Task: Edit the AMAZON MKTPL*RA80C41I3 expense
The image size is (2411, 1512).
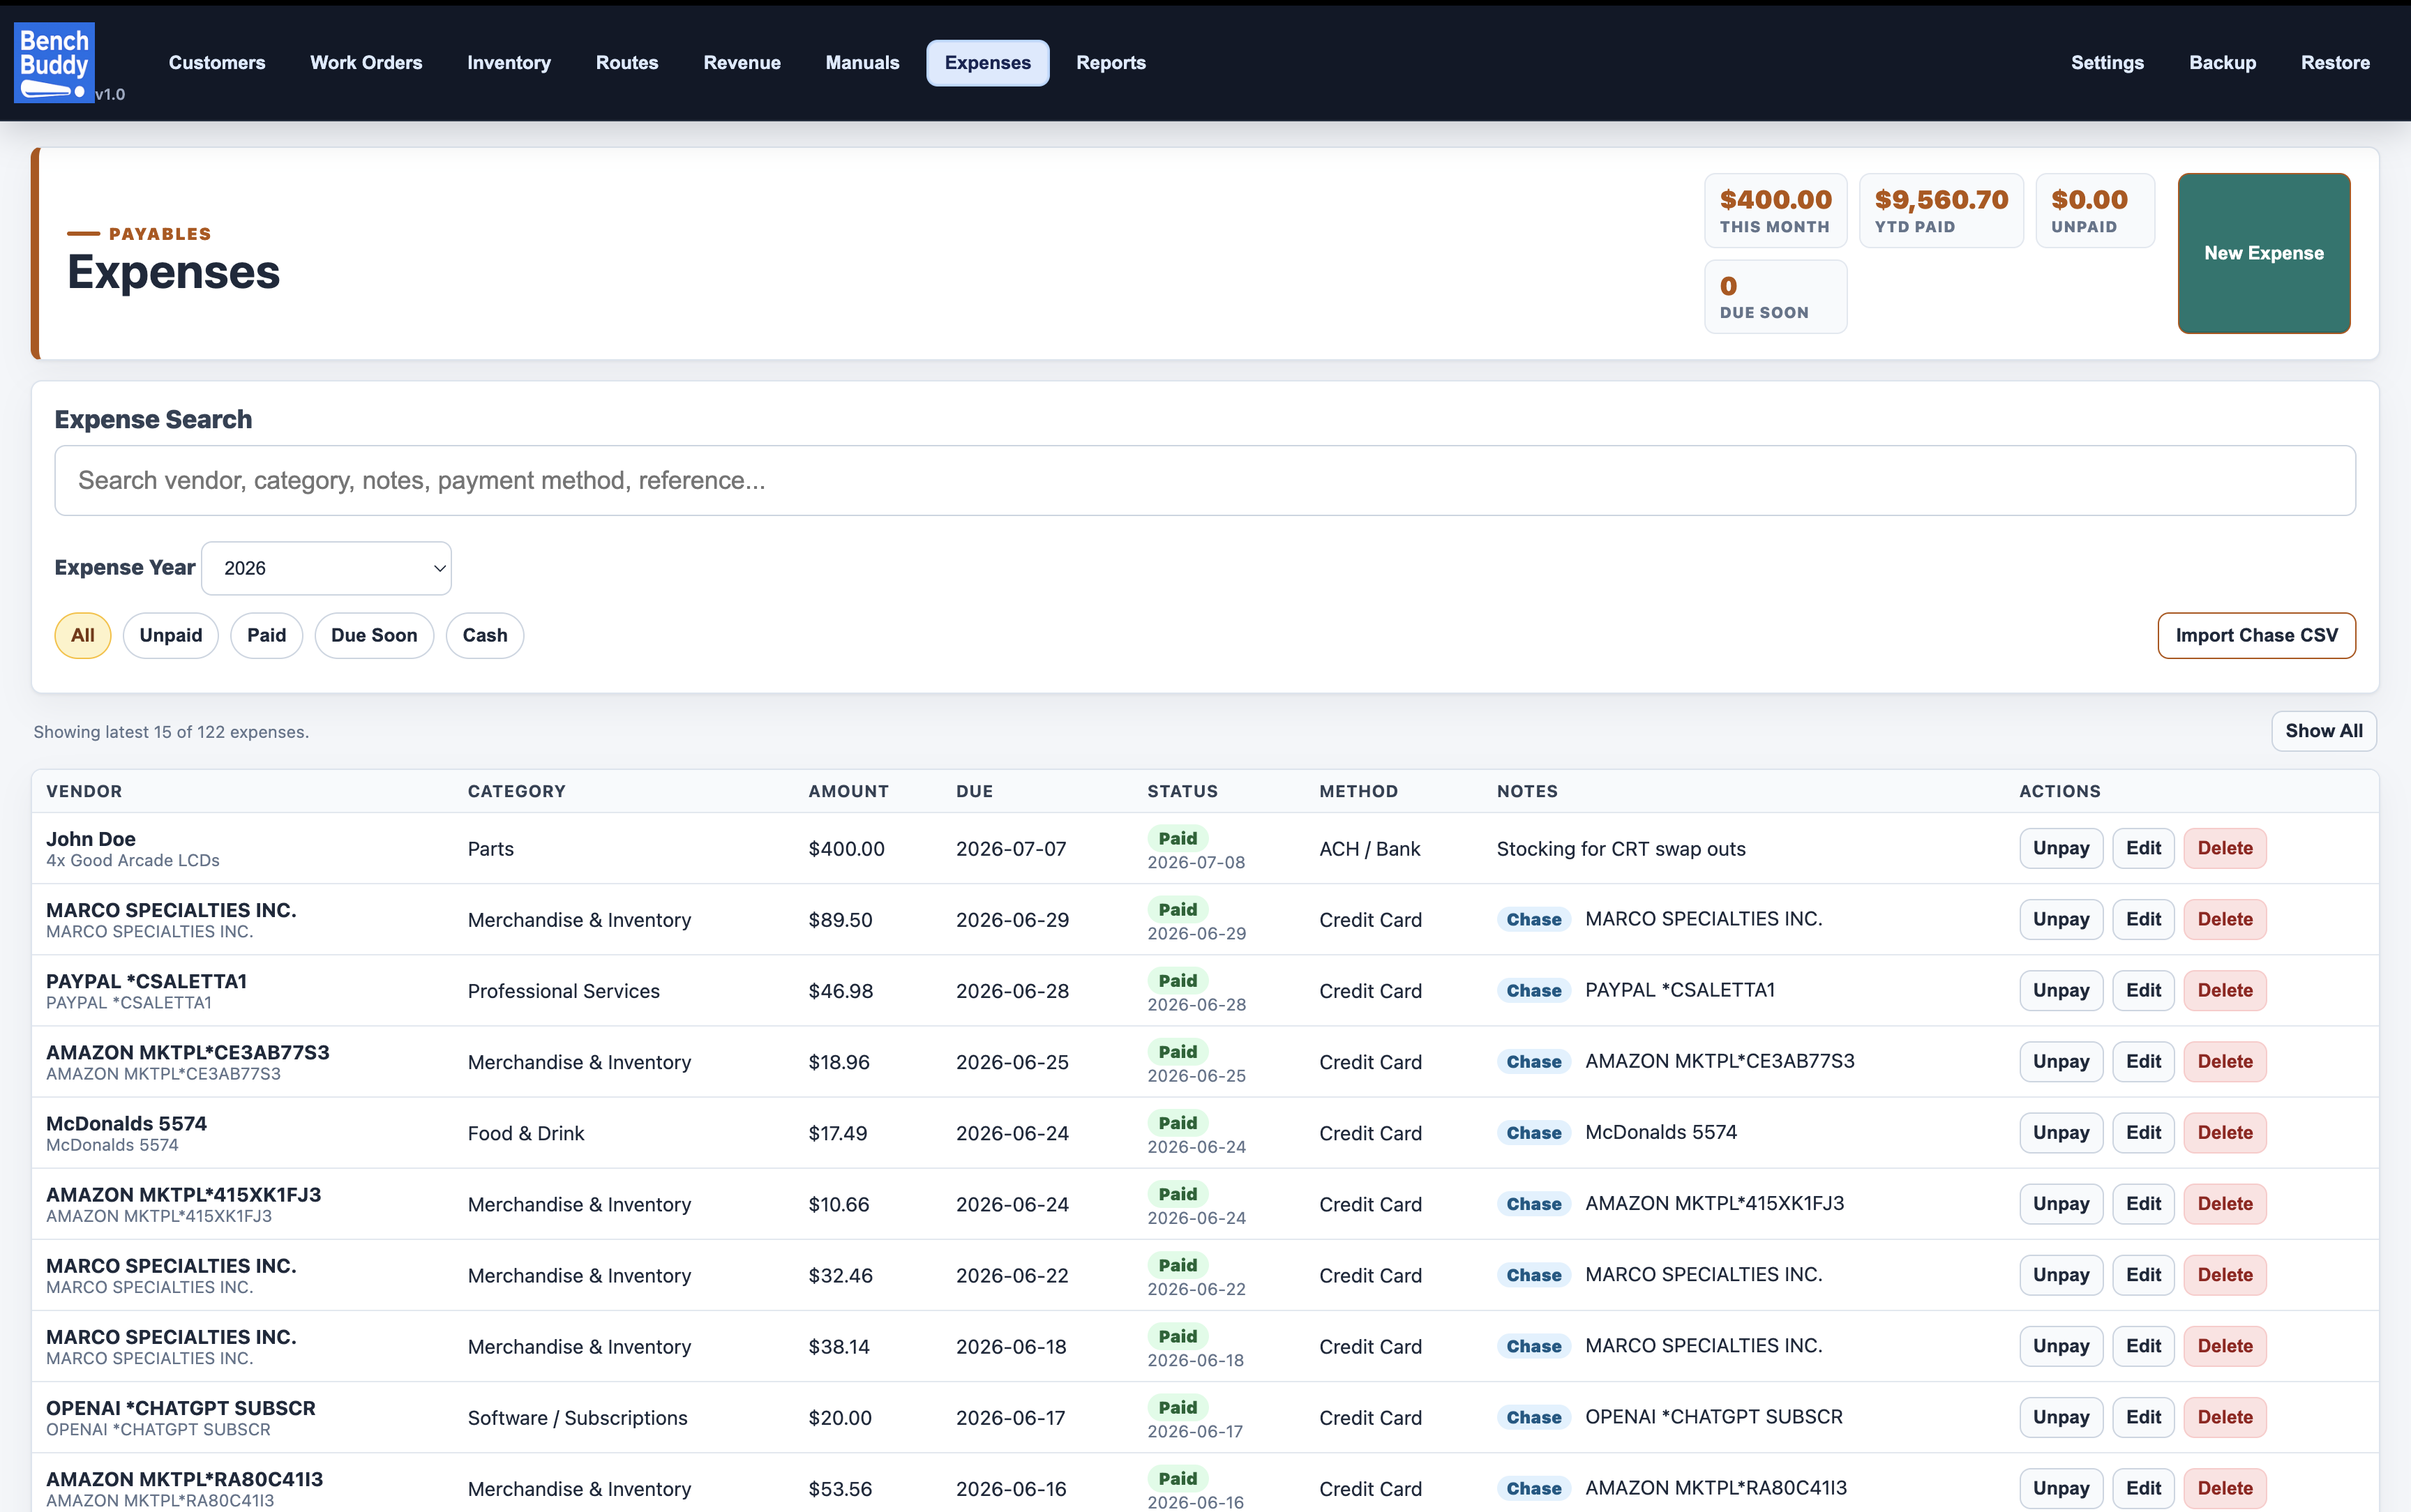Action: click(x=2143, y=1488)
